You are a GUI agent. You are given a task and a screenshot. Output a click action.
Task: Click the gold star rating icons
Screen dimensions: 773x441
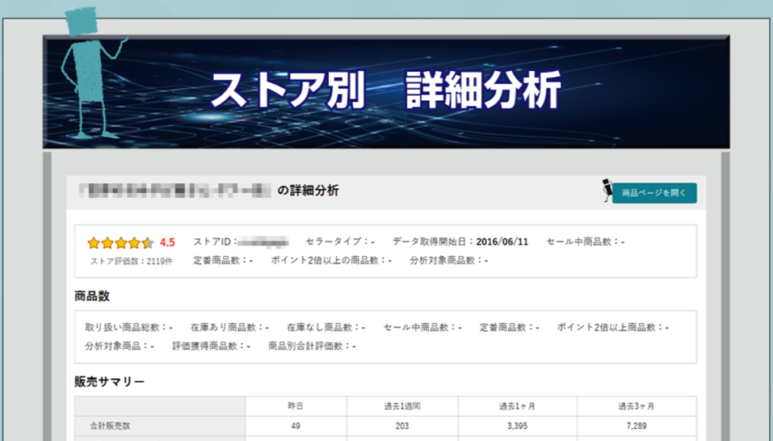click(120, 243)
